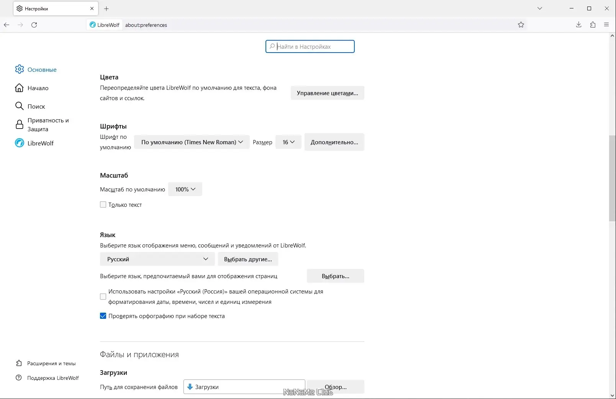
Task: Close the Настройки tab
Action: [x=92, y=8]
